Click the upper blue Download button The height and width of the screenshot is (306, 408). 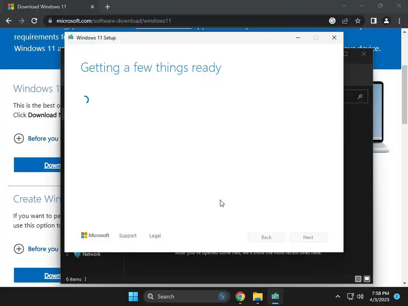click(x=37, y=165)
